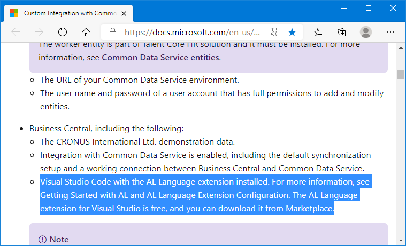Open the Favorites list icon
The image size is (406, 246).
pyautogui.click(x=318, y=32)
